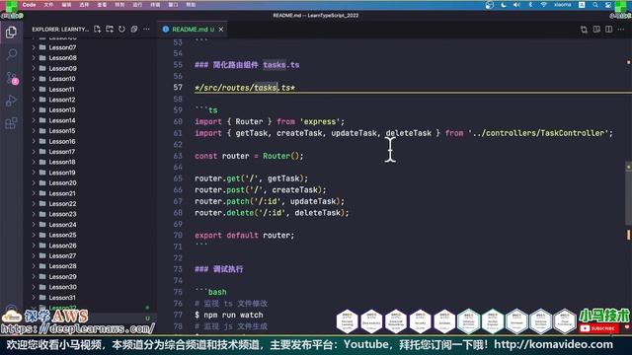Collapse all folders in Explorer
Screen dimensions: 632x355
[134, 29]
